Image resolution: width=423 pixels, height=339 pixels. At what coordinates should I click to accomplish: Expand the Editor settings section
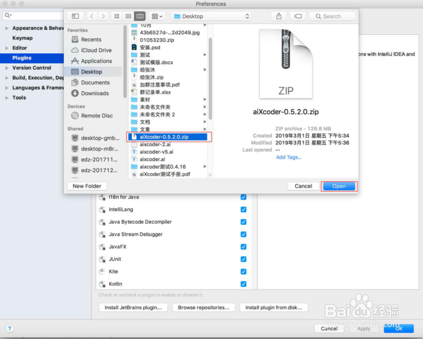pyautogui.click(x=7, y=48)
